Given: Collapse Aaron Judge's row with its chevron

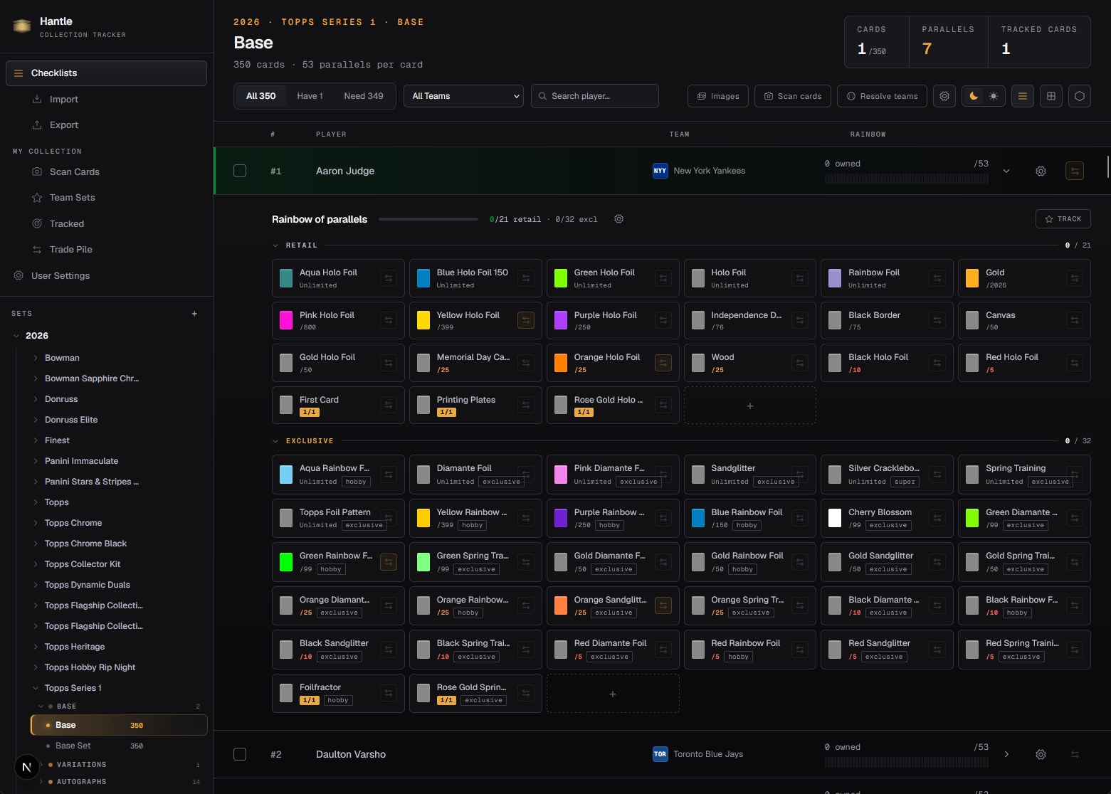Looking at the screenshot, I should (1006, 171).
